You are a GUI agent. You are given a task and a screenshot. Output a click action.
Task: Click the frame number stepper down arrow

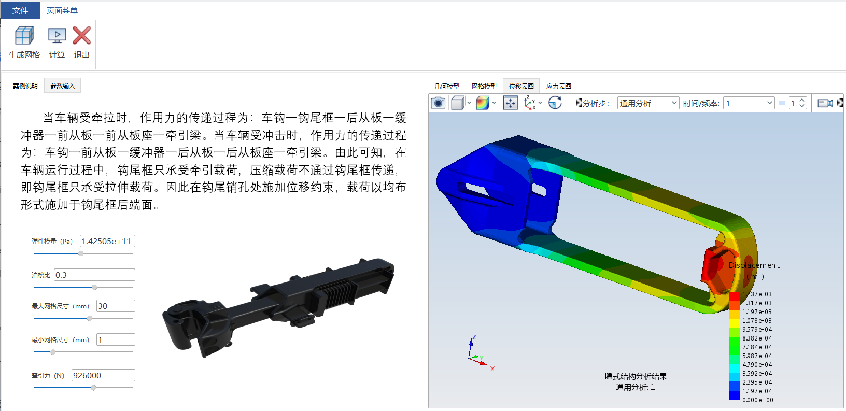pyautogui.click(x=802, y=106)
